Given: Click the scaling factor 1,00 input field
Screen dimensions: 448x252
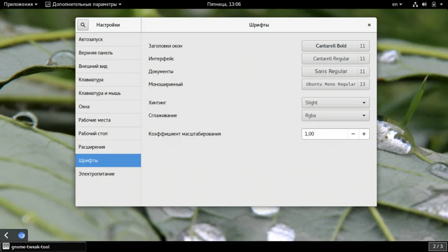Looking at the screenshot, I should pyautogui.click(x=325, y=134).
